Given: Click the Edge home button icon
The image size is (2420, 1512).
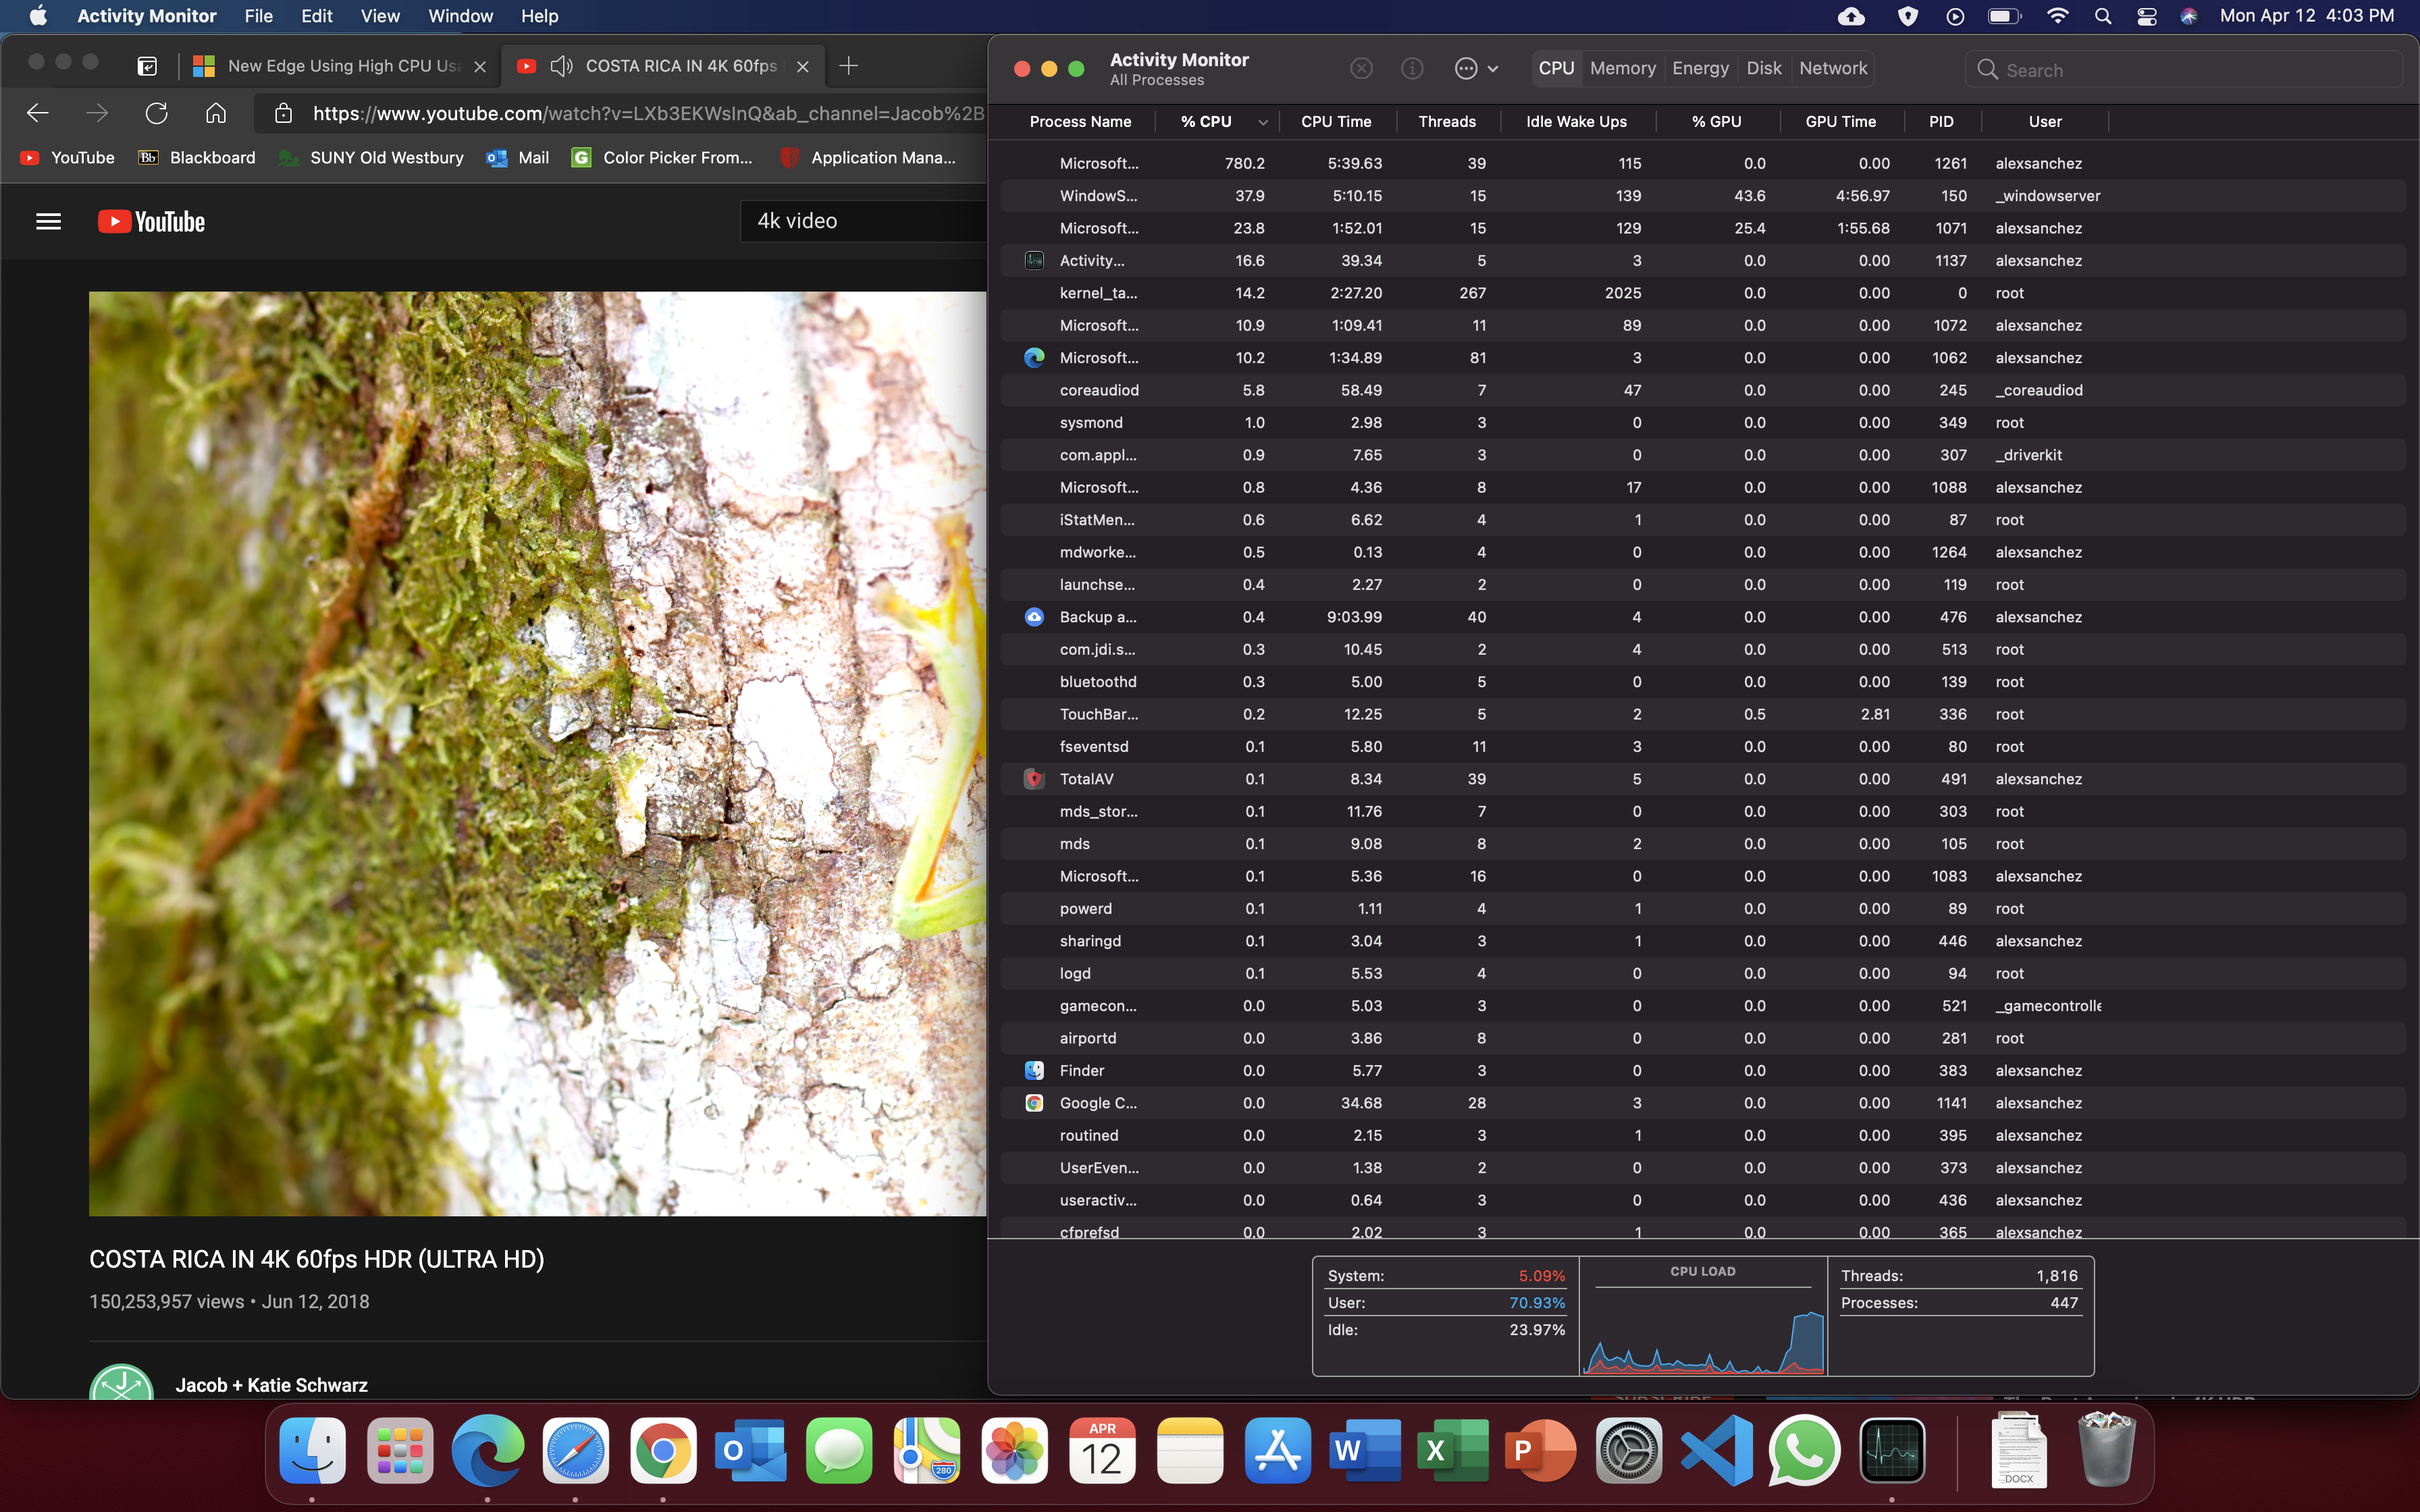Looking at the screenshot, I should tap(216, 113).
